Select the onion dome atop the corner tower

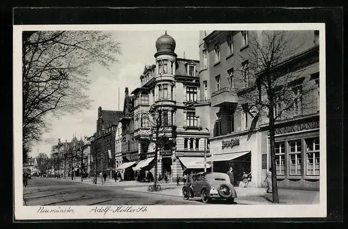coord(165,43)
